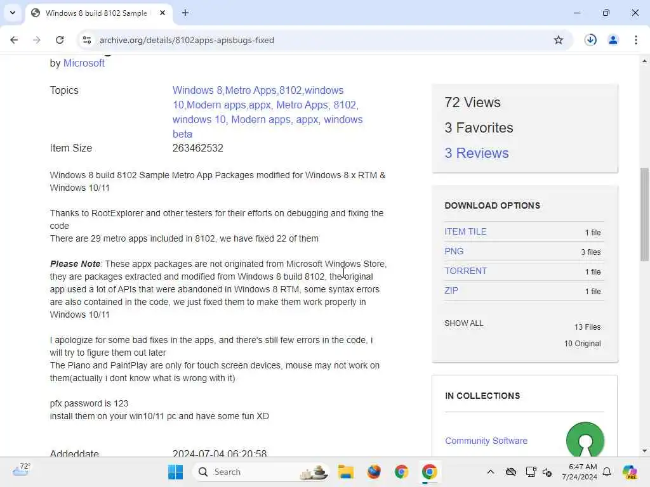Launch Firefox from the taskbar

373,472
